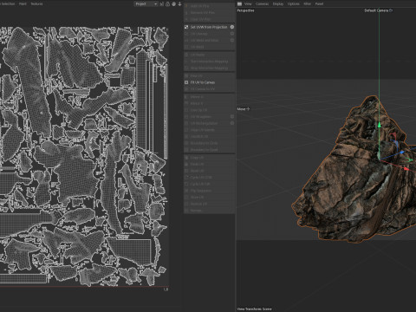Screen dimensions: 416x312
Task: Click the UV Rectangularize command icon
Action: tap(186, 123)
